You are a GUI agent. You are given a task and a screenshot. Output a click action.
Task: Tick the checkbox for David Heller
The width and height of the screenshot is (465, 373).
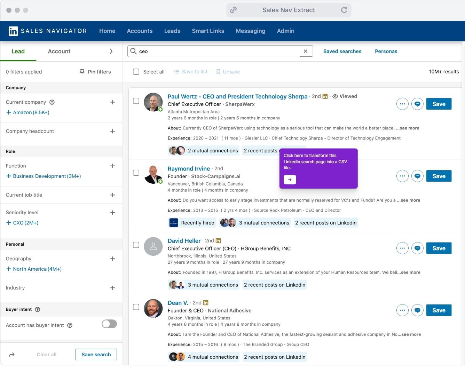(136, 245)
